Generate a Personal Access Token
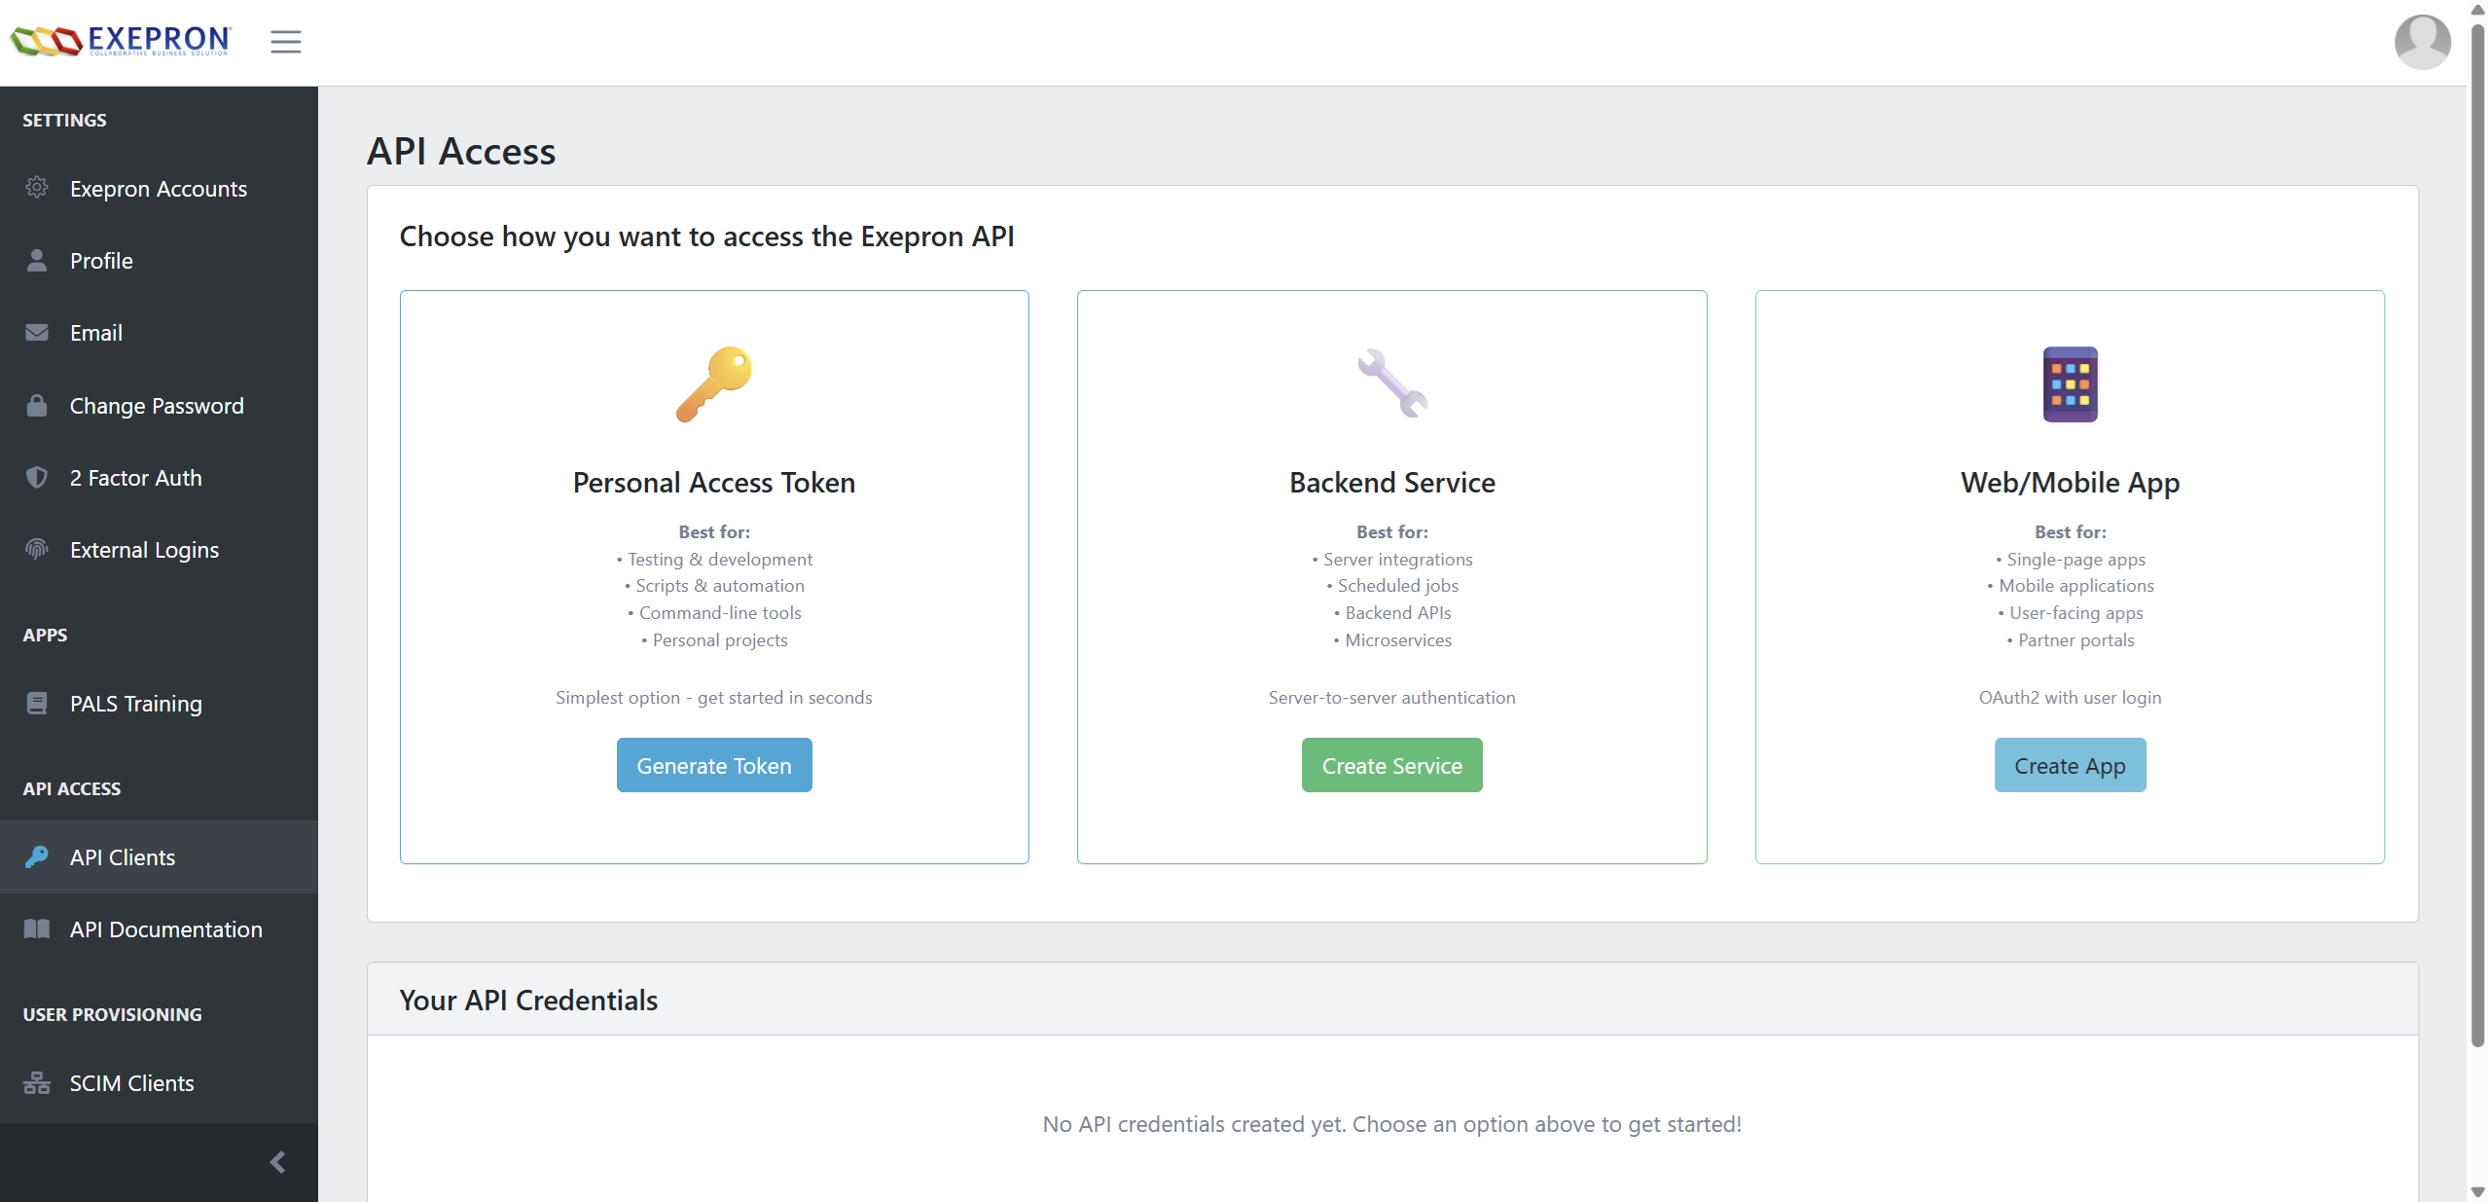This screenshot has width=2488, height=1202. [713, 765]
